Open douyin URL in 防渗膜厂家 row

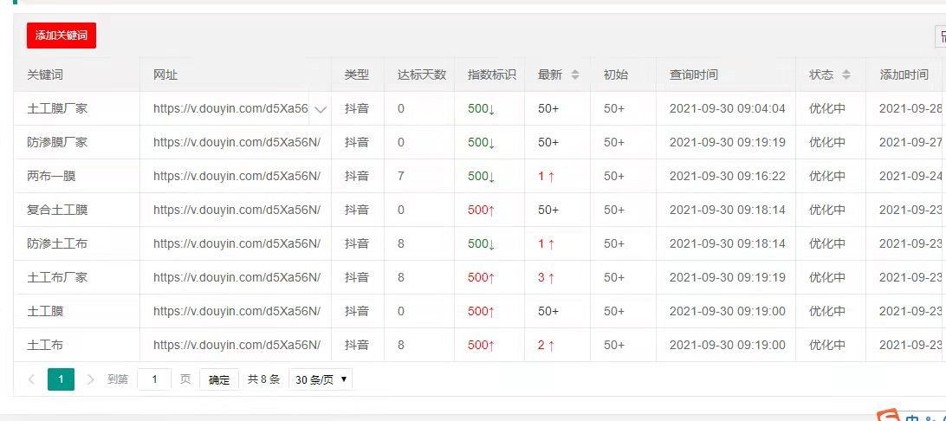pos(236,142)
